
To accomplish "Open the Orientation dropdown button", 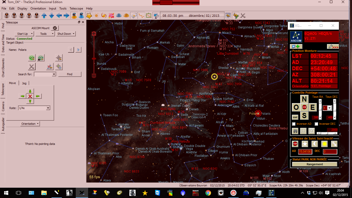I will pyautogui.click(x=30, y=124).
